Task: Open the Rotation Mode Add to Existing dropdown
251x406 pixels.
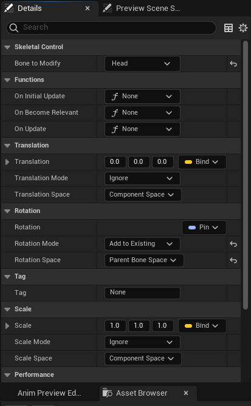Action: (142, 244)
